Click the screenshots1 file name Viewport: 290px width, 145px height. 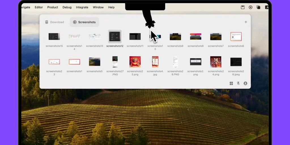point(74,71)
